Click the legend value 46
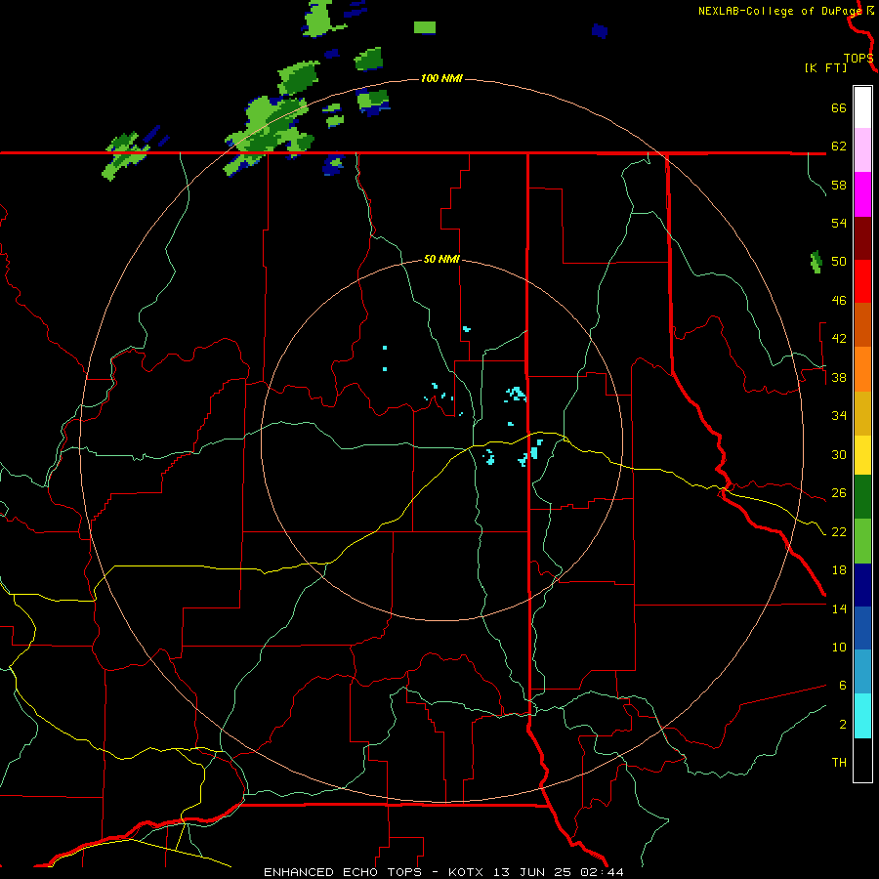Image resolution: width=879 pixels, height=879 pixels. [839, 301]
